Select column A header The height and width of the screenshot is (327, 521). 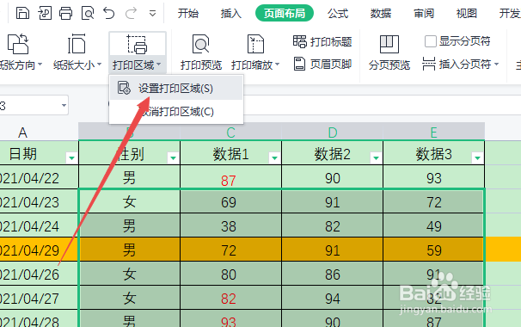coord(22,133)
